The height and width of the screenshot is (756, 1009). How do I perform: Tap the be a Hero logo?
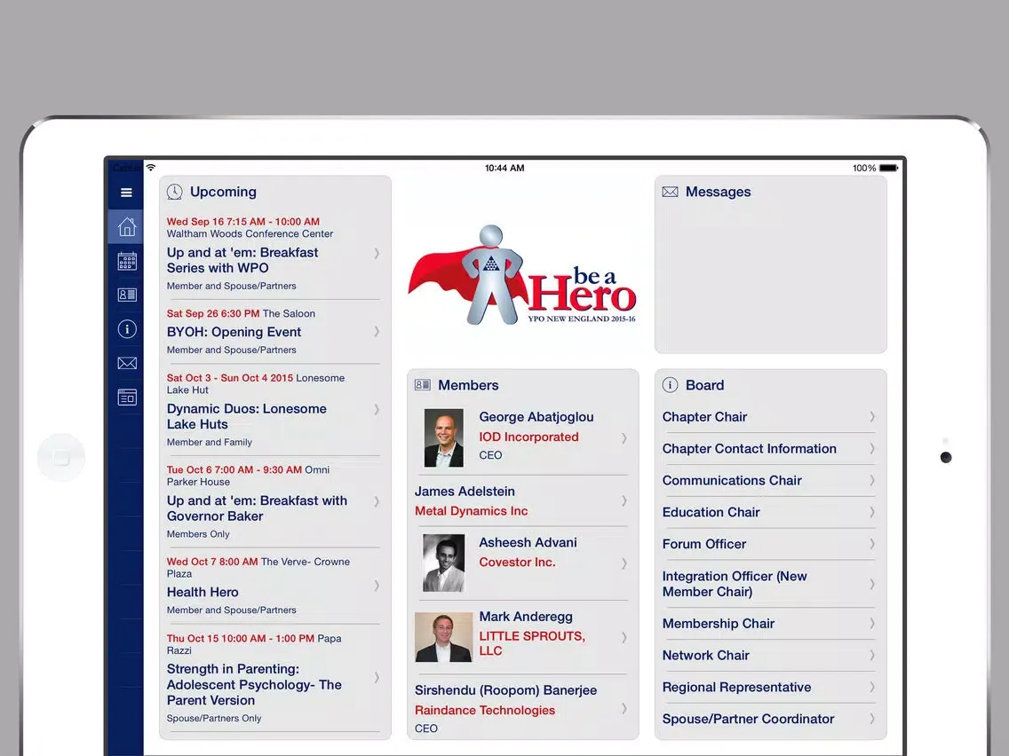point(522,275)
